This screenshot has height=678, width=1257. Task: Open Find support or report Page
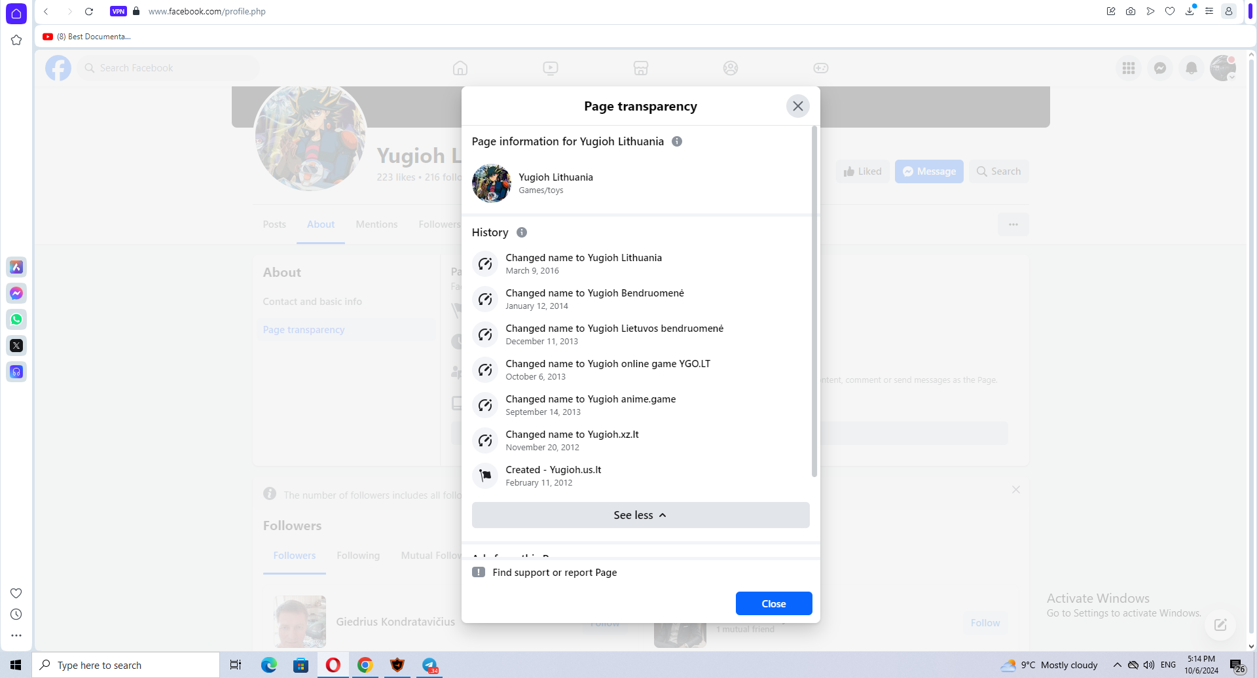(x=555, y=573)
